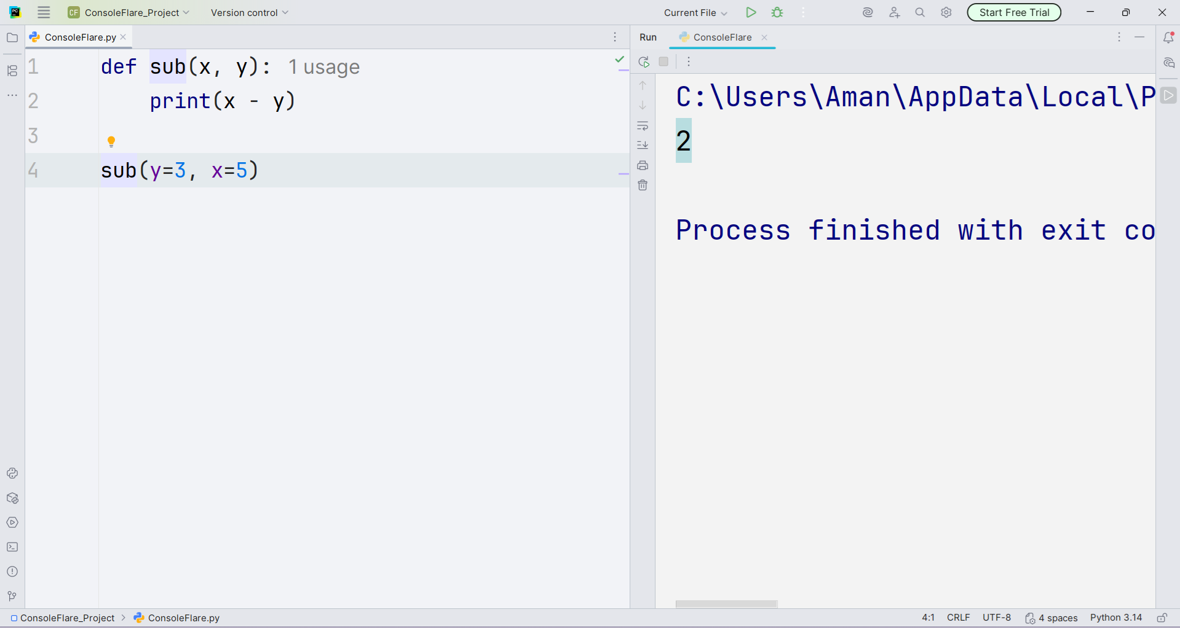
Task: Click the print output icon
Action: click(x=643, y=165)
